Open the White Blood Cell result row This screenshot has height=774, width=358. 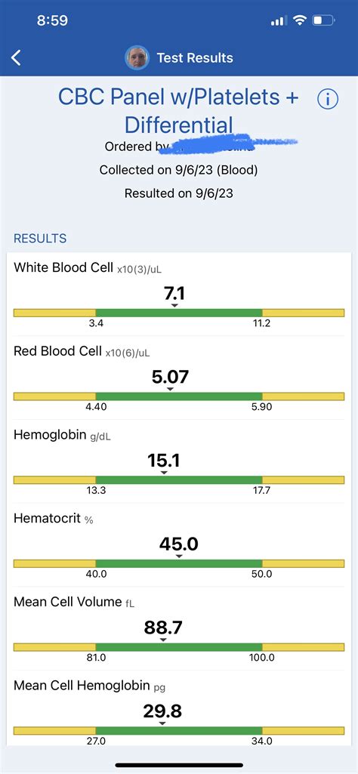(x=179, y=294)
